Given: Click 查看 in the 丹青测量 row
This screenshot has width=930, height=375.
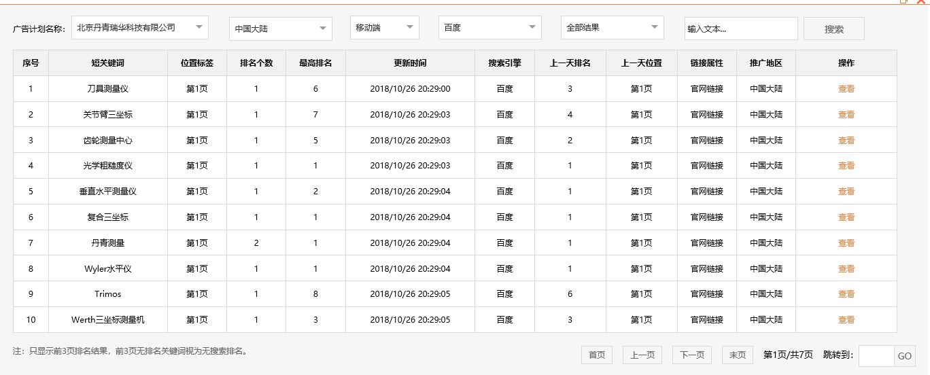Looking at the screenshot, I should tap(846, 243).
